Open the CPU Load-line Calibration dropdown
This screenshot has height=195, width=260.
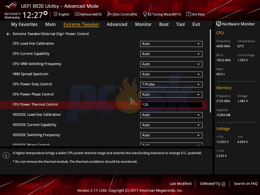coord(171,44)
